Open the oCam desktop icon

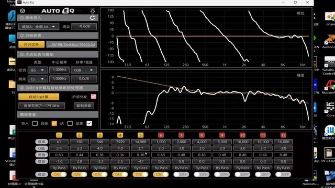[x=330, y=19]
